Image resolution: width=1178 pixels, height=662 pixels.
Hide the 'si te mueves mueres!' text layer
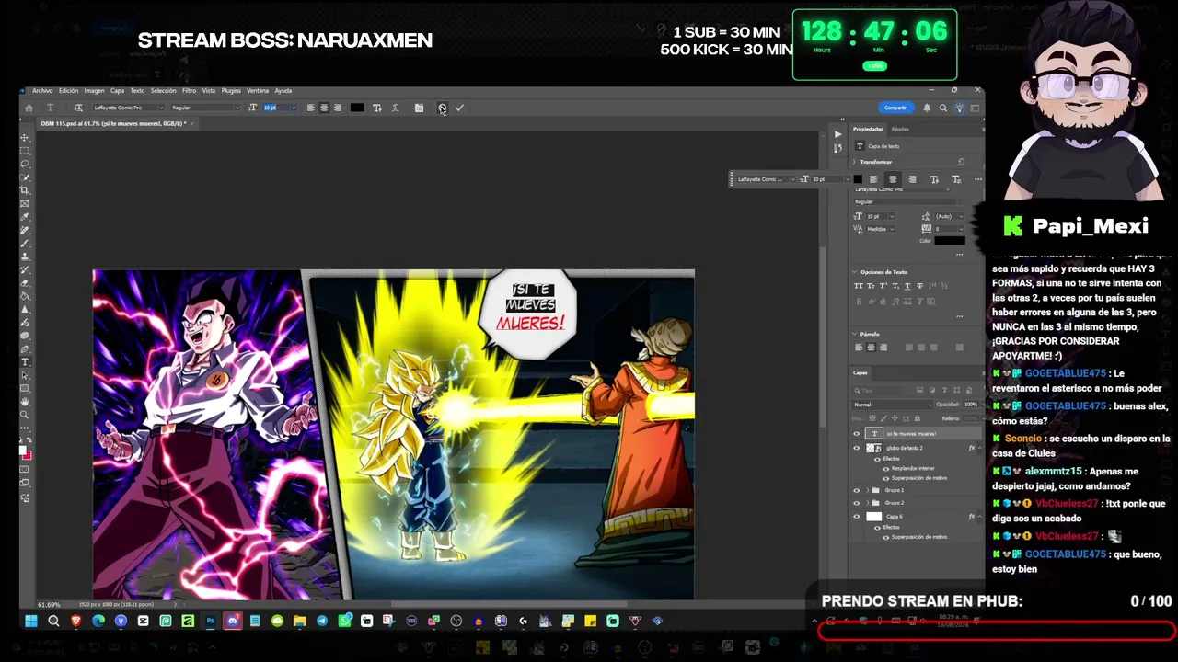point(856,434)
